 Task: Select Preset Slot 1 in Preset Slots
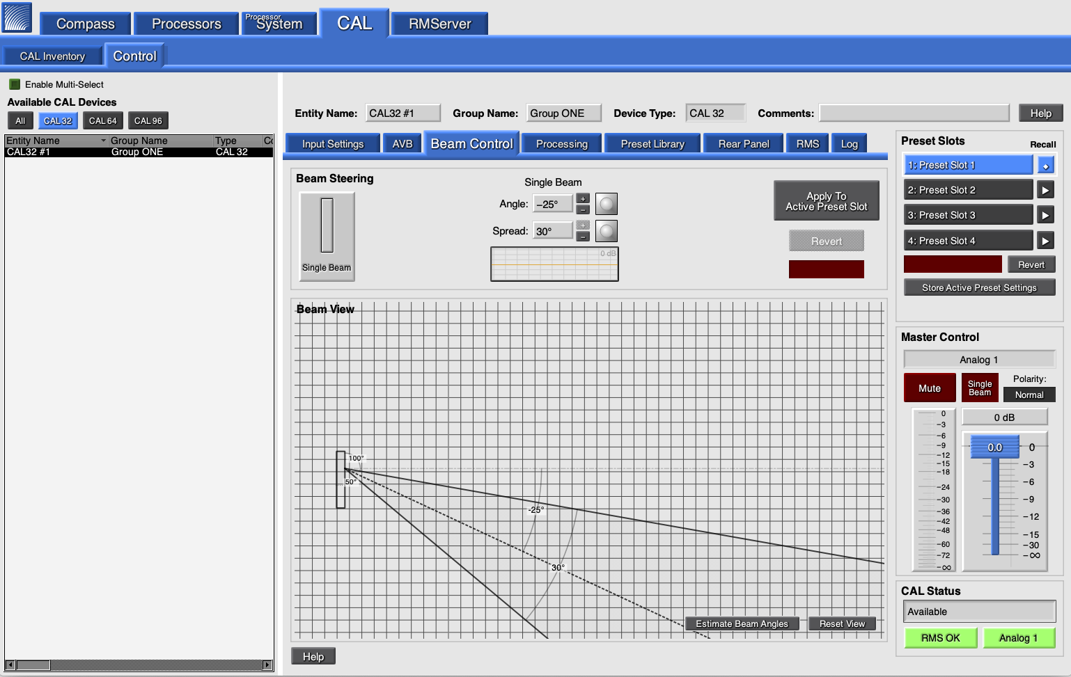coord(968,165)
